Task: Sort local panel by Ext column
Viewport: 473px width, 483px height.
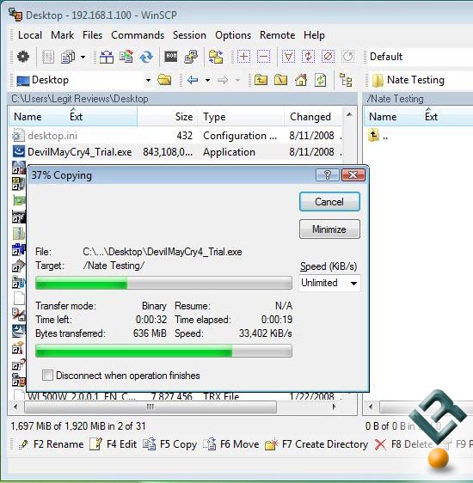Action: pos(76,117)
